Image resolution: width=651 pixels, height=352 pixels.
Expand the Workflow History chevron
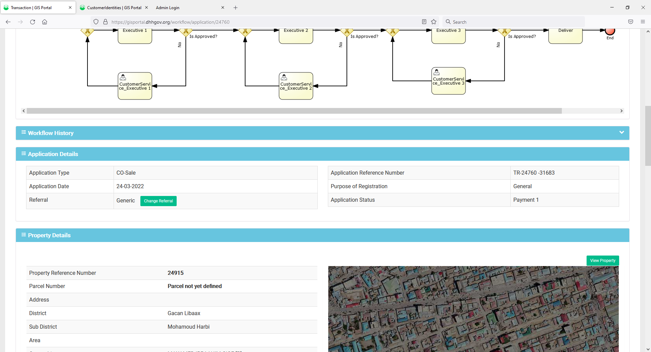click(622, 132)
